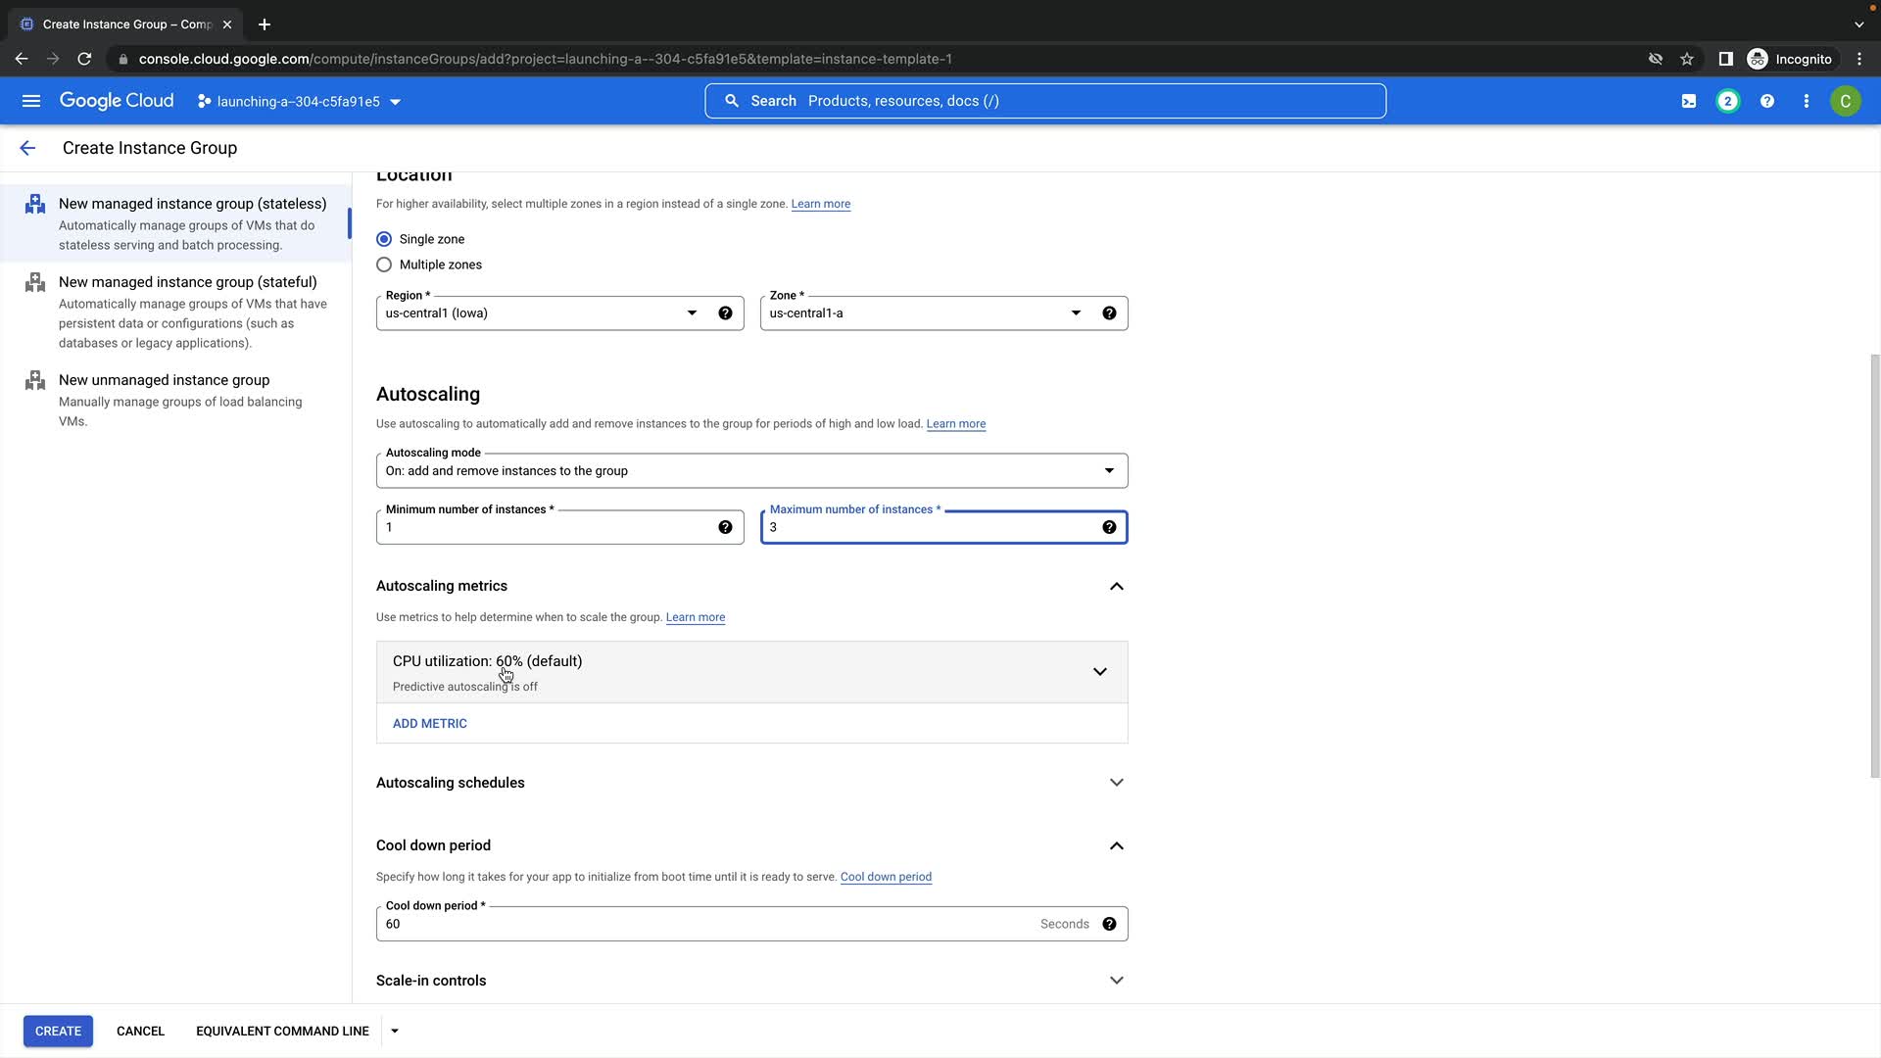1881x1058 pixels.
Task: Open the three-dot settings menu in header
Action: (x=1807, y=101)
